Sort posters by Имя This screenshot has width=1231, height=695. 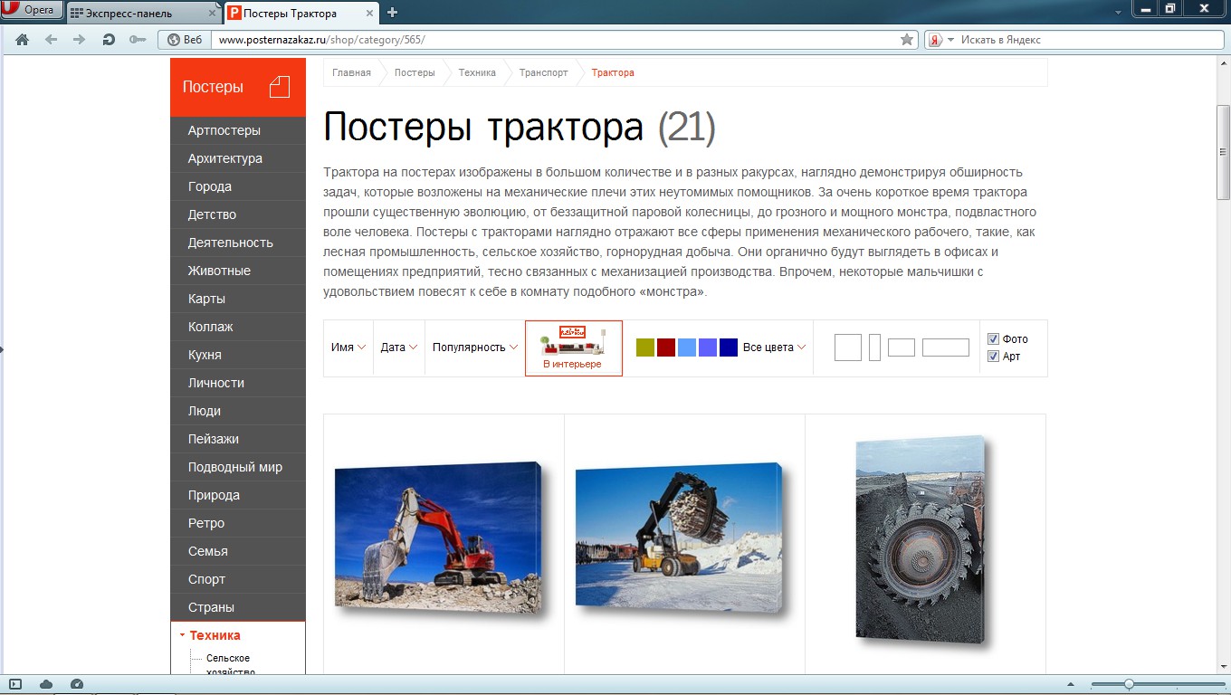(348, 347)
